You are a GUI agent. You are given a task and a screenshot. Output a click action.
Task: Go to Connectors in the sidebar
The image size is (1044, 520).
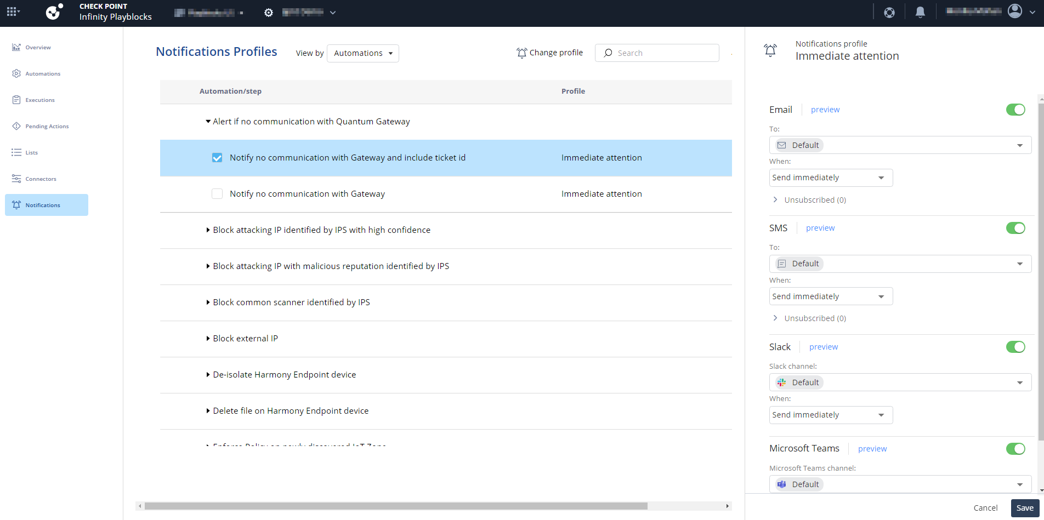coord(41,179)
